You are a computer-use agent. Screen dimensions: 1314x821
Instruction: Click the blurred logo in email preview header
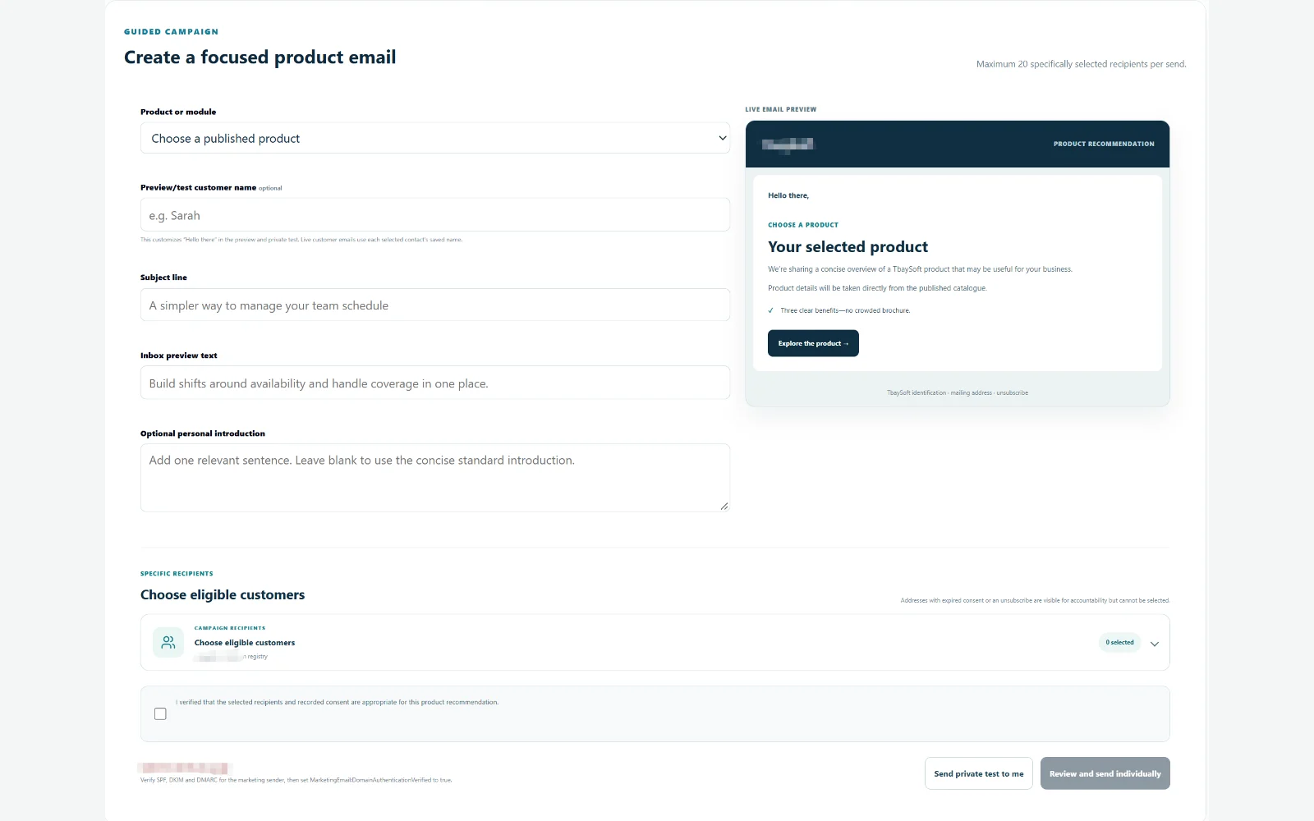click(788, 144)
